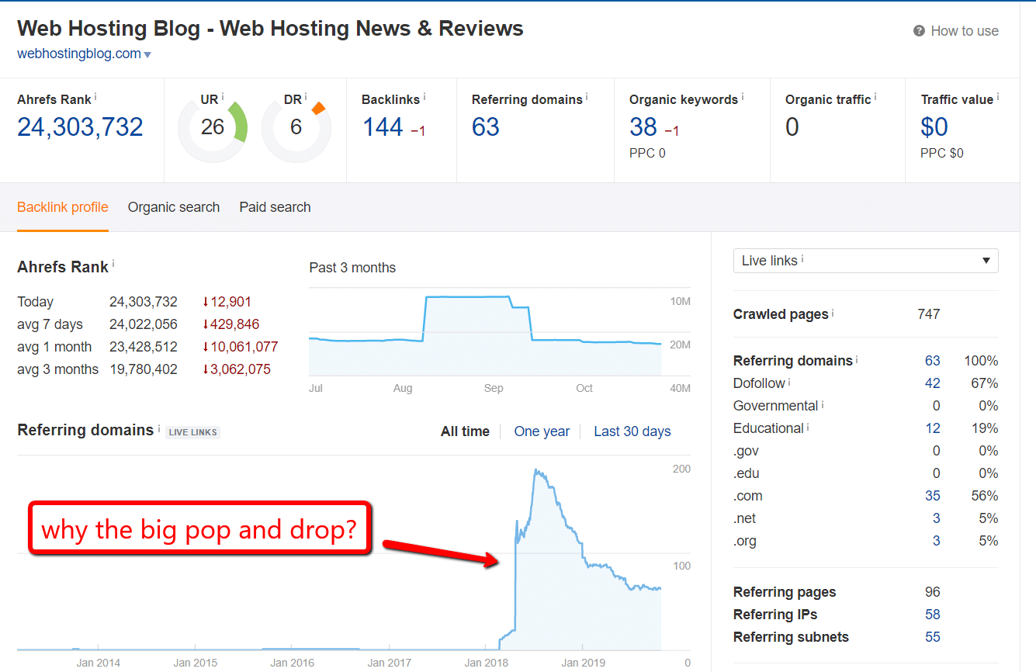Screen dimensions: 1036x672
Task: Switch to the Backlink profile tab
Action: point(63,207)
